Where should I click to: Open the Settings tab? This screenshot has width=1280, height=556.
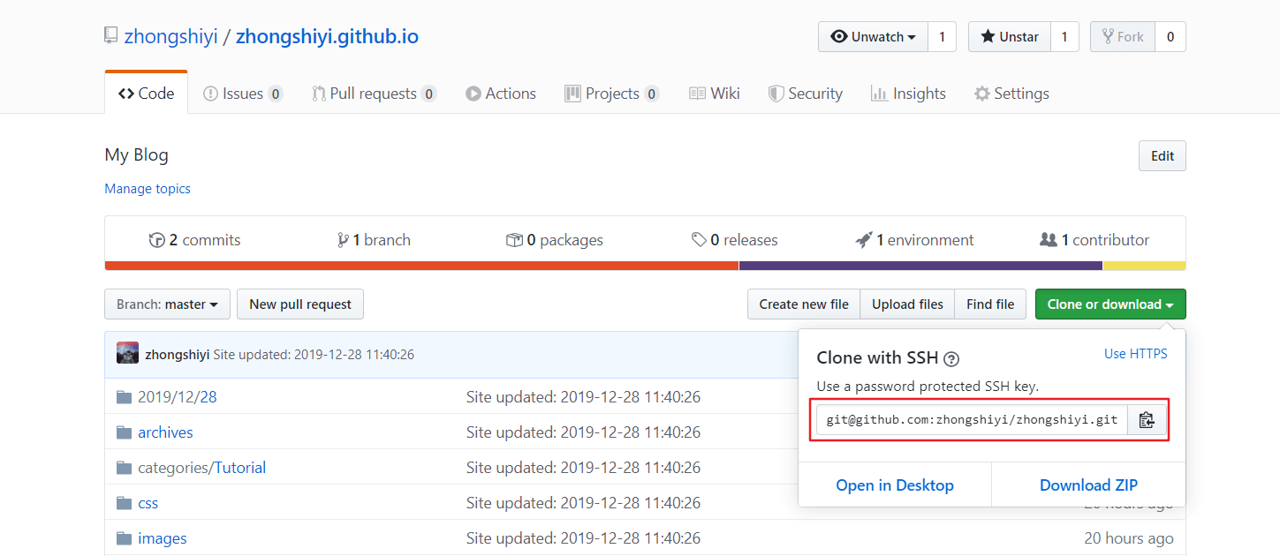pos(1011,94)
